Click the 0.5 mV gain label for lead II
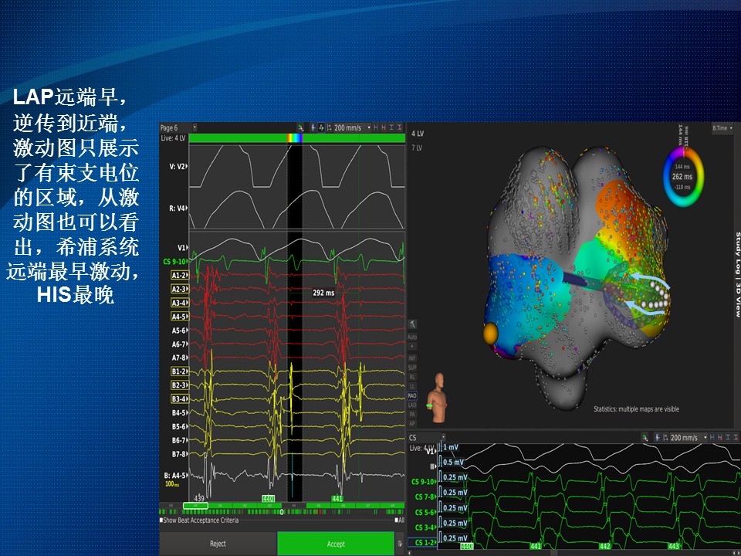 [454, 462]
